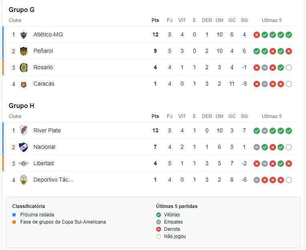Click the Peñarol team name
Image resolution: width=306 pixels, height=250 pixels.
(43, 51)
